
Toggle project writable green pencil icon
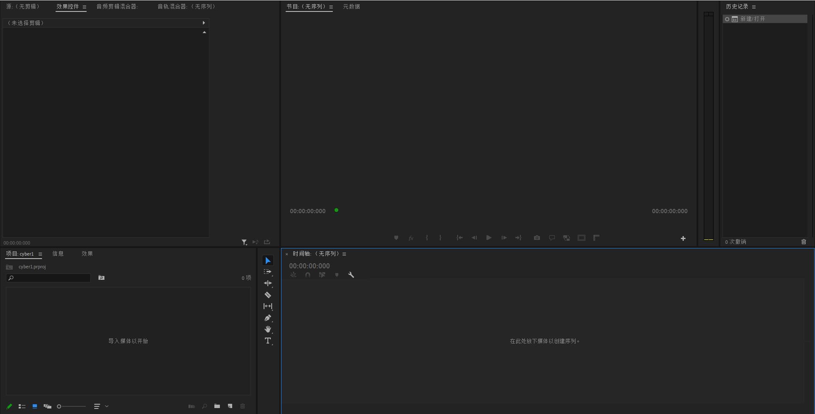pyautogui.click(x=9, y=406)
